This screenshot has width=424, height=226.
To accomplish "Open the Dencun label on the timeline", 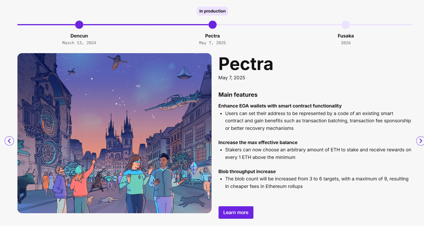I will (x=79, y=36).
